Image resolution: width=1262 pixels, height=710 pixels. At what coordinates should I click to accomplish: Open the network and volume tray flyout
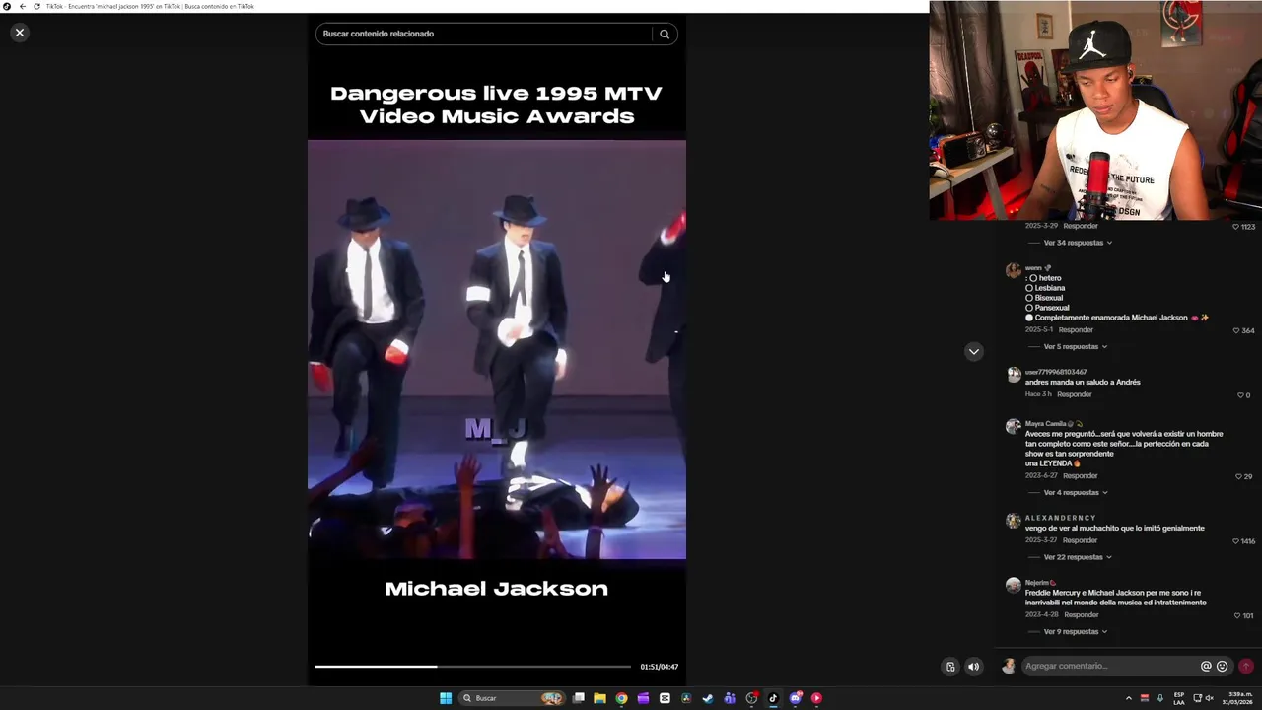pyautogui.click(x=1202, y=698)
